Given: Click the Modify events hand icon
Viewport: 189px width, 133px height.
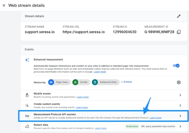Looking at the screenshot, I should pyautogui.click(x=27, y=95).
